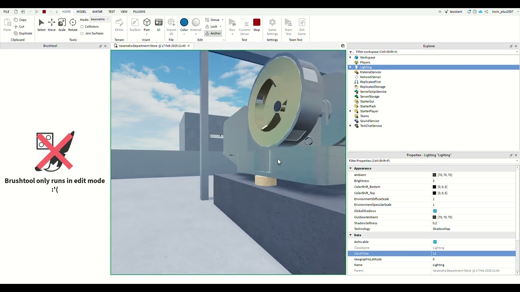The image size is (520, 292).
Task: Switch to the MODEL ribbon tab
Action: [81, 12]
